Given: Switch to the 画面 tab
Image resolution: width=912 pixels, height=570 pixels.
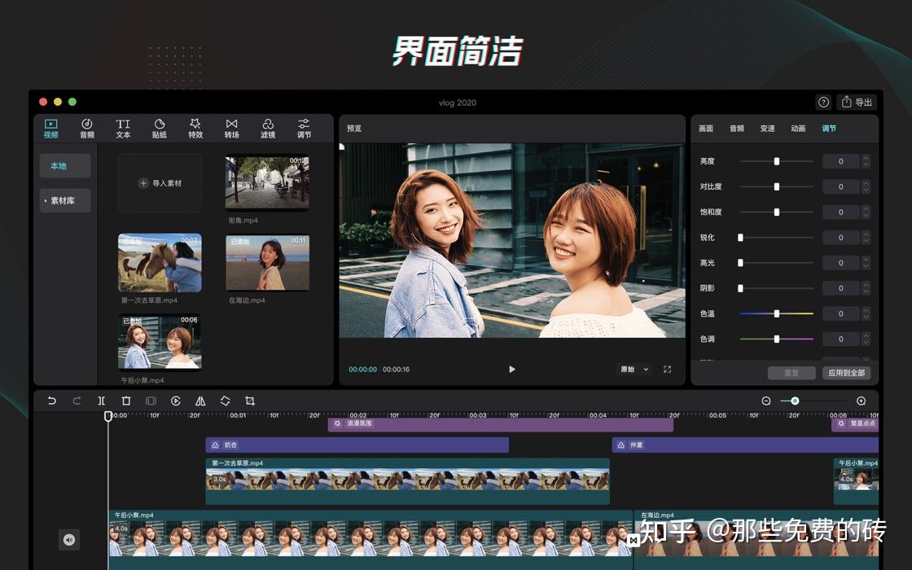Looking at the screenshot, I should (705, 128).
